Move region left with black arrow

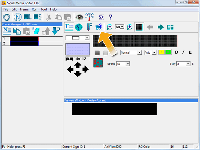click(70, 70)
